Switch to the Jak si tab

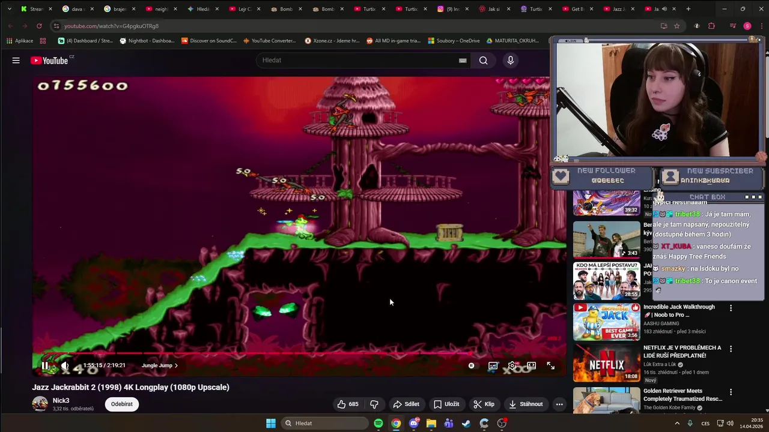coord(494,9)
